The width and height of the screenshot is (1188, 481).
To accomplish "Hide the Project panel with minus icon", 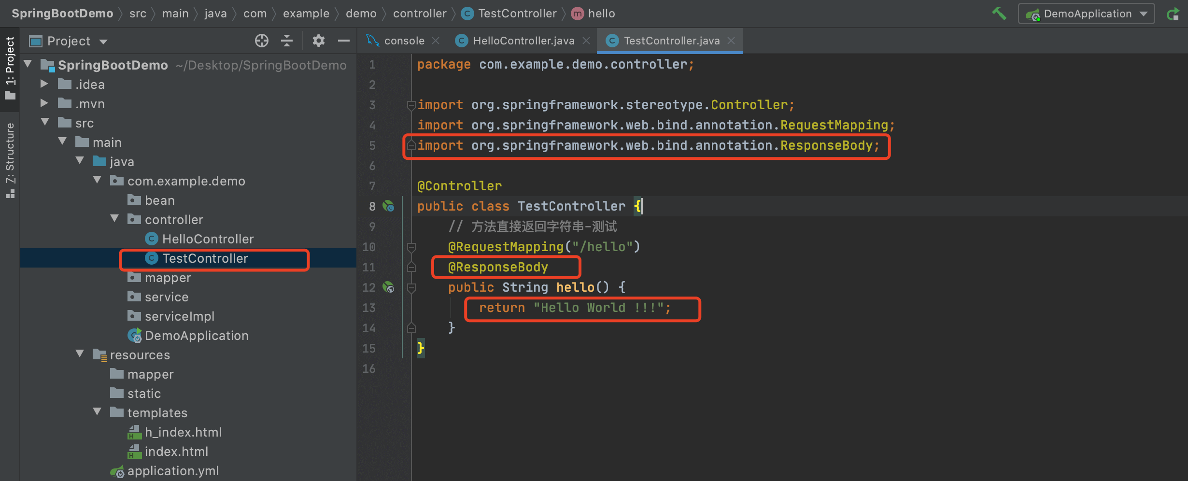I will coord(343,41).
